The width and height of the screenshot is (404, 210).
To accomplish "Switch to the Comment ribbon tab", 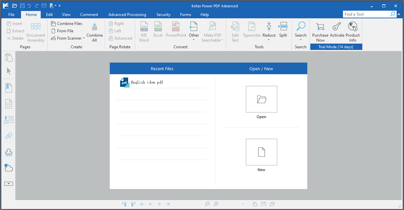I will point(89,15).
